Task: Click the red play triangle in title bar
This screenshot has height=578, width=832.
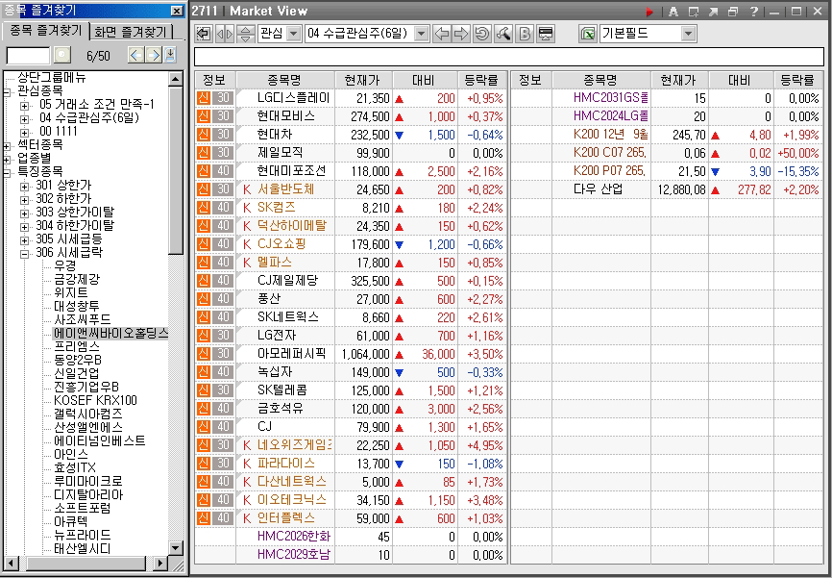Action: 650,12
